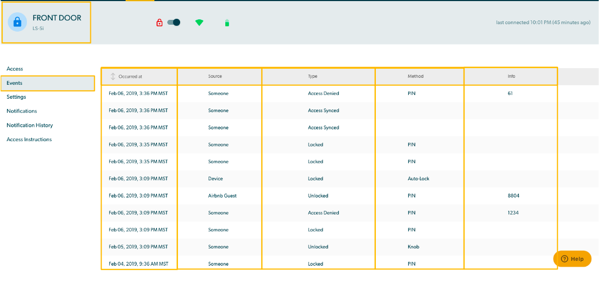
Task: Click the Feb 05, 2019, 3:09 PM MST timestamp
Action: 138,247
